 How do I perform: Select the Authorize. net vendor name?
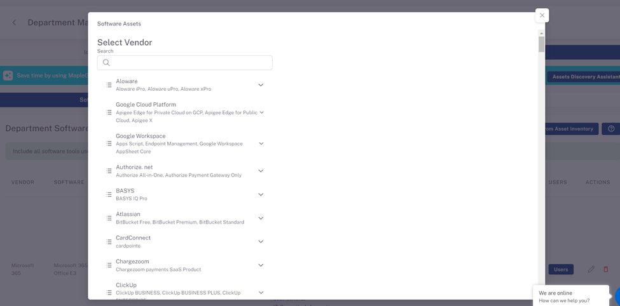point(134,167)
